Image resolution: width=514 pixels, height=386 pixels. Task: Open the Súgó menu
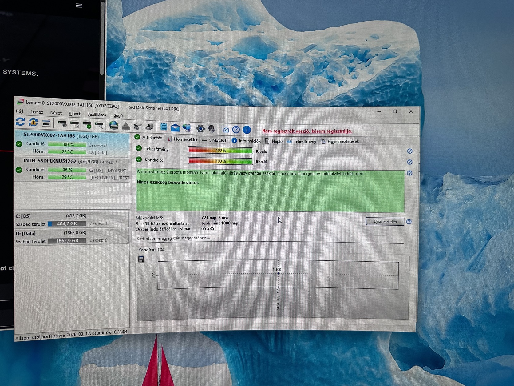pyautogui.click(x=118, y=116)
